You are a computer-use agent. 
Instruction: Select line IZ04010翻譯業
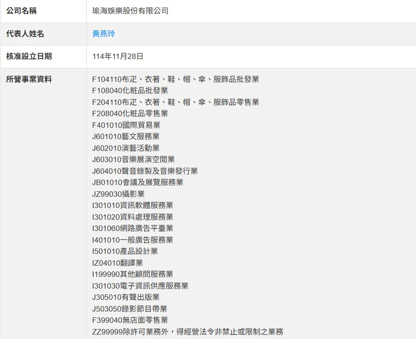pos(117,263)
